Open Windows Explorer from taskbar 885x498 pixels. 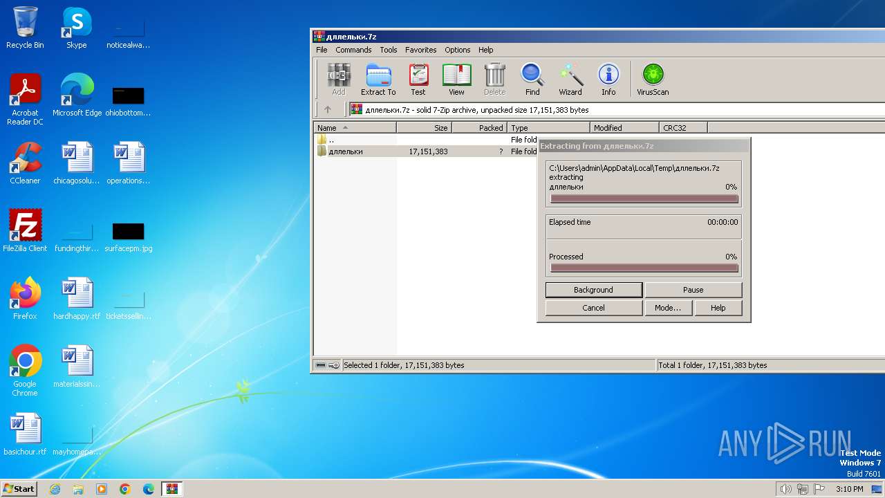[x=78, y=489]
